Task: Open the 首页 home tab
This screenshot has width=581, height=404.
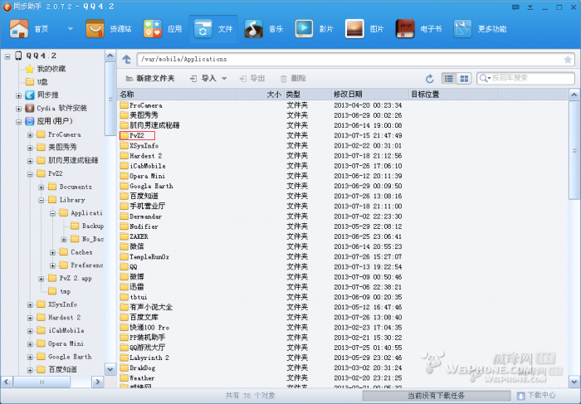Action: click(x=29, y=29)
